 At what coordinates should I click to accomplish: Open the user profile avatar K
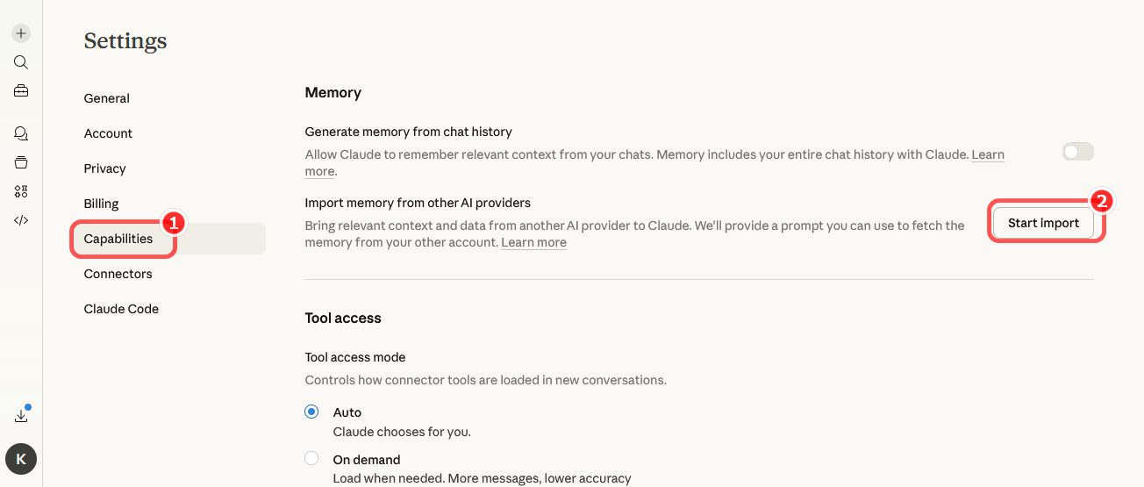pos(21,458)
